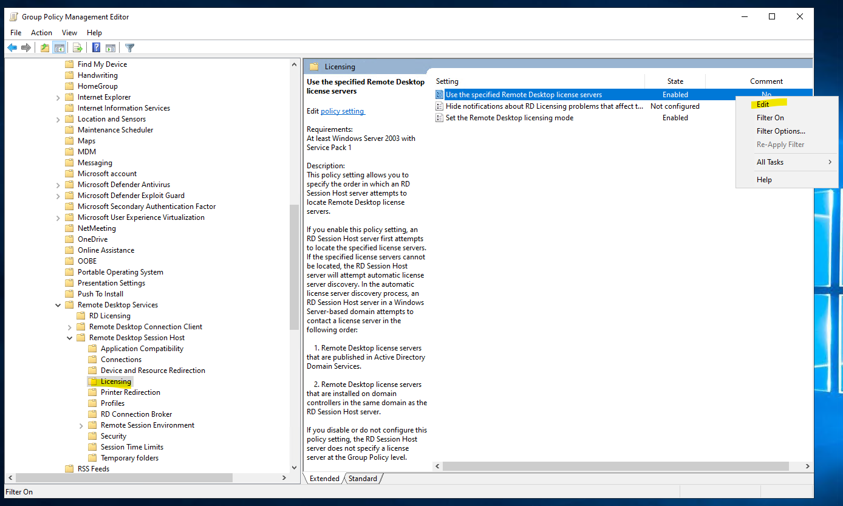843x506 pixels.
Task: Click the RSS Feeds folder icon
Action: point(69,469)
